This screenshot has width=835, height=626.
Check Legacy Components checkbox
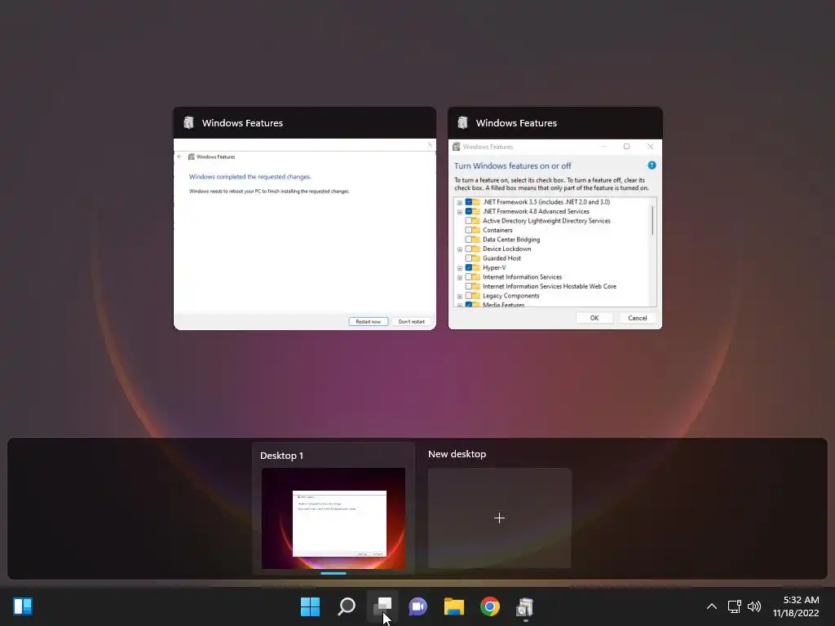469,295
